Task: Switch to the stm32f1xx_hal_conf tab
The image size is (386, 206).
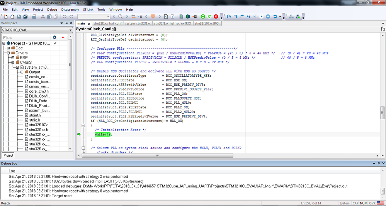Action: [x=107, y=24]
